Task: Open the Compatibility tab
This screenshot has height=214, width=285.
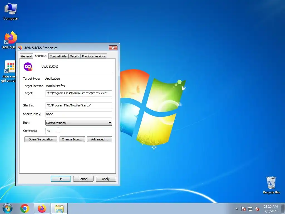Action: [58, 56]
